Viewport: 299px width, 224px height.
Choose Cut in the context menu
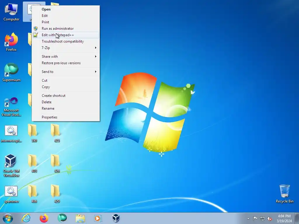pos(66,80)
